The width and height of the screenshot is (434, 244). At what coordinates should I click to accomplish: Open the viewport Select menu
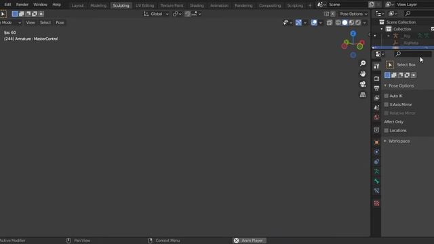pyautogui.click(x=45, y=22)
